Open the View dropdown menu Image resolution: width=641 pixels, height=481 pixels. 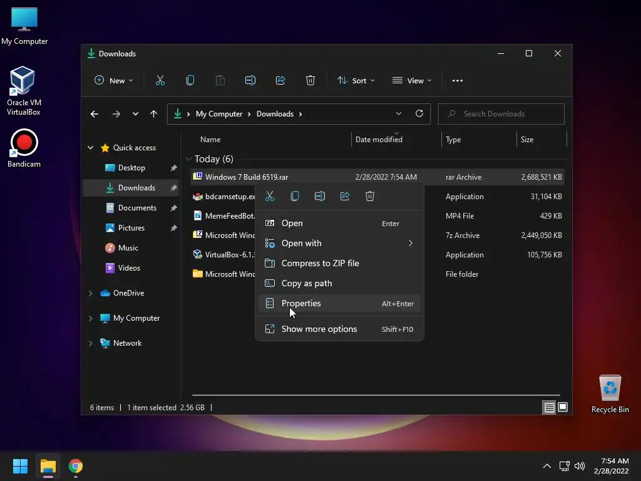412,81
